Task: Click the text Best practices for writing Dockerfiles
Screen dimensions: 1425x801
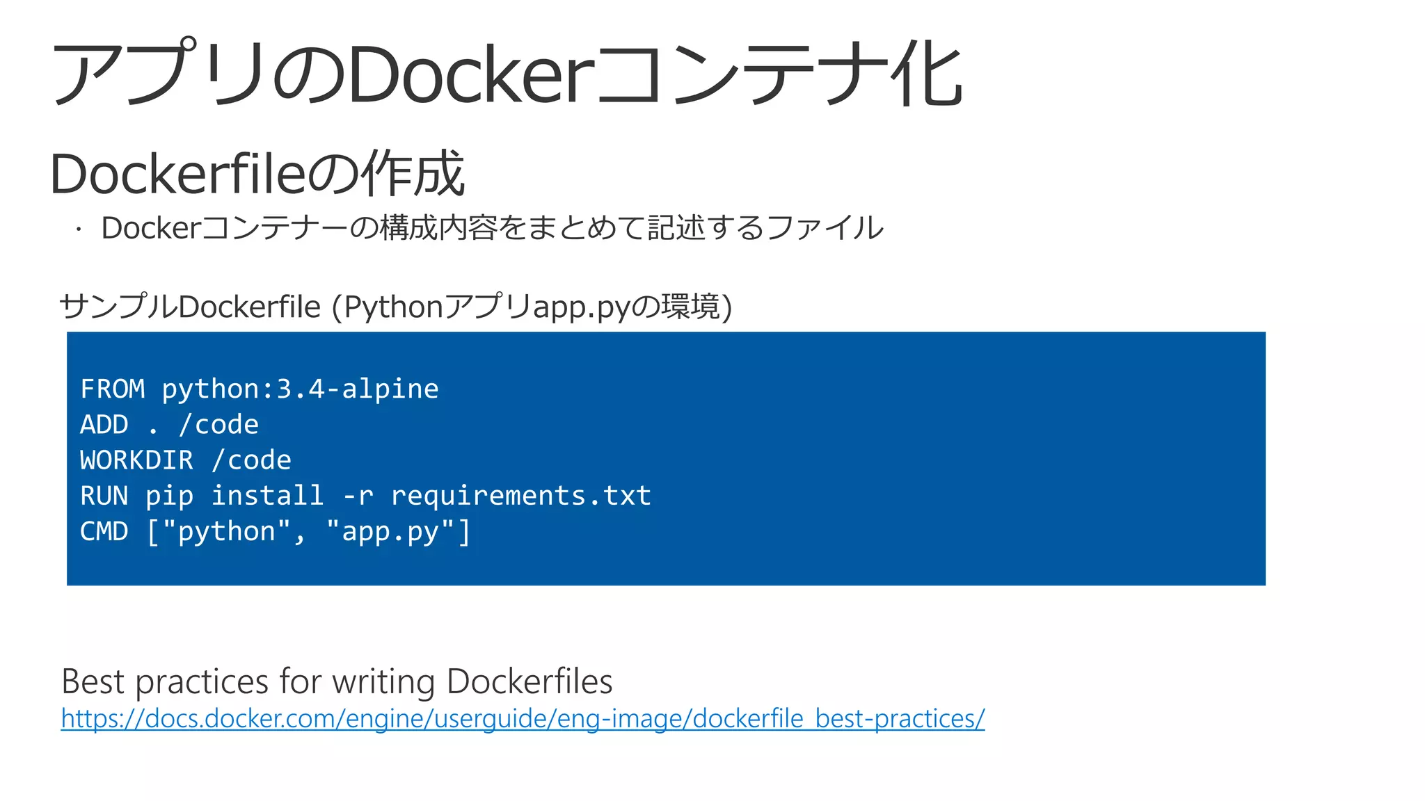Action: [337, 681]
